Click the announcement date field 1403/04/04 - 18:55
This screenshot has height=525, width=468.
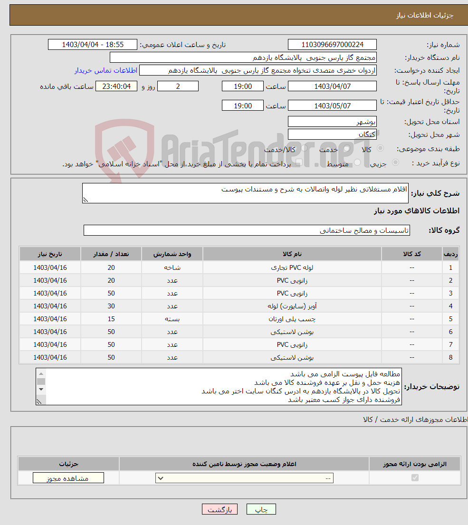pos(92,45)
